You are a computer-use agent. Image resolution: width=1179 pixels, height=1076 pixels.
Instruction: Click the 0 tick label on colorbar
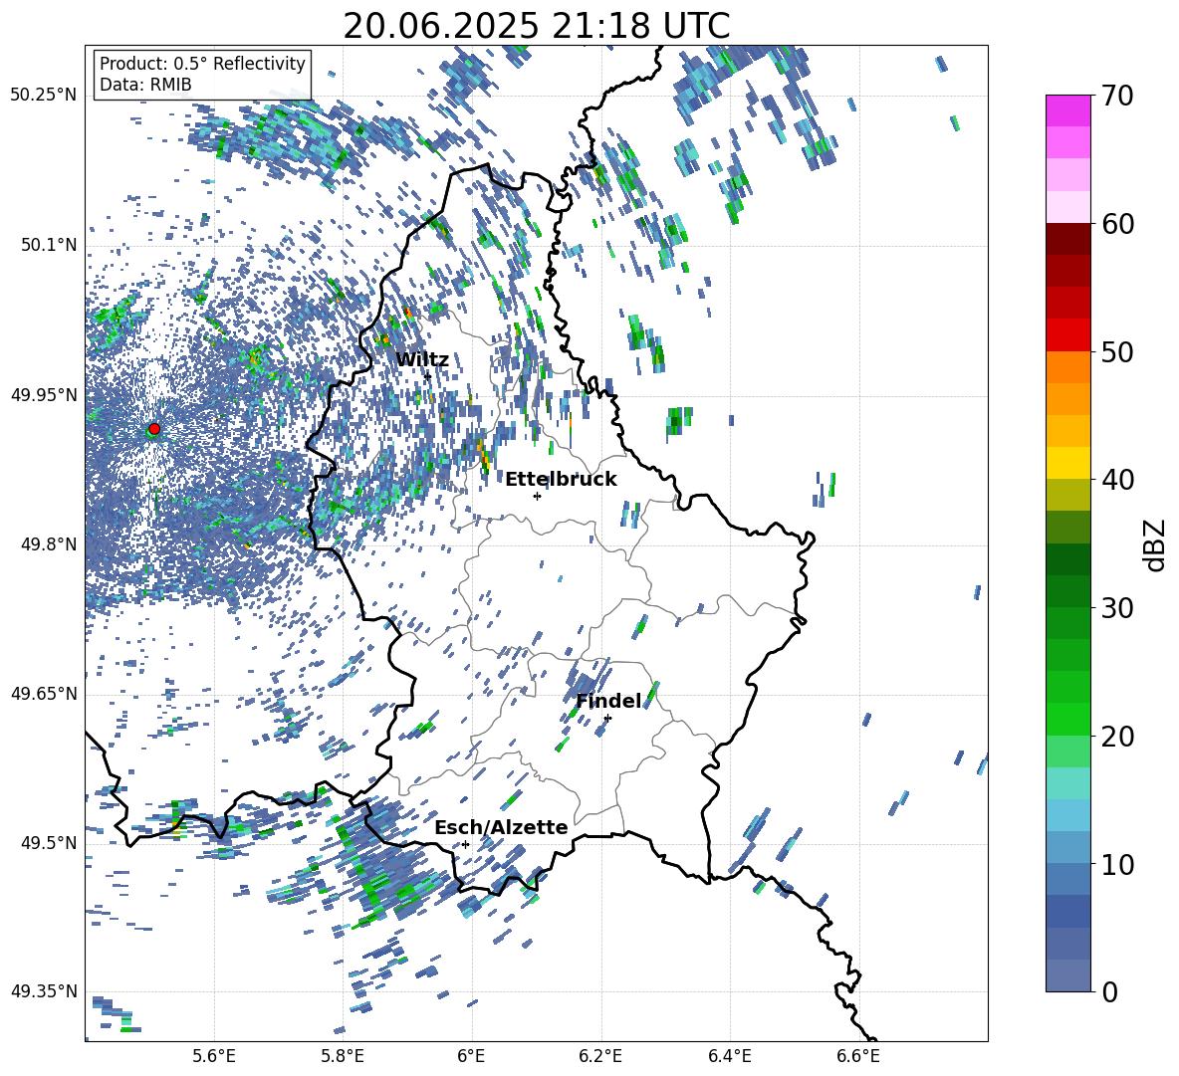[1108, 991]
